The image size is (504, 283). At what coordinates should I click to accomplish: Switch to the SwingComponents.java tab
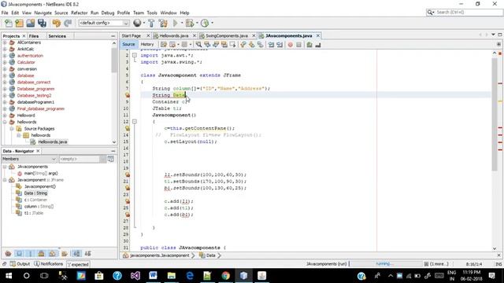(227, 35)
